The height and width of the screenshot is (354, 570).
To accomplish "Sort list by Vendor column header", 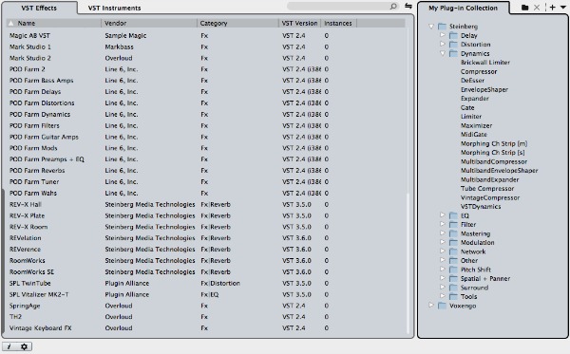I will [149, 23].
